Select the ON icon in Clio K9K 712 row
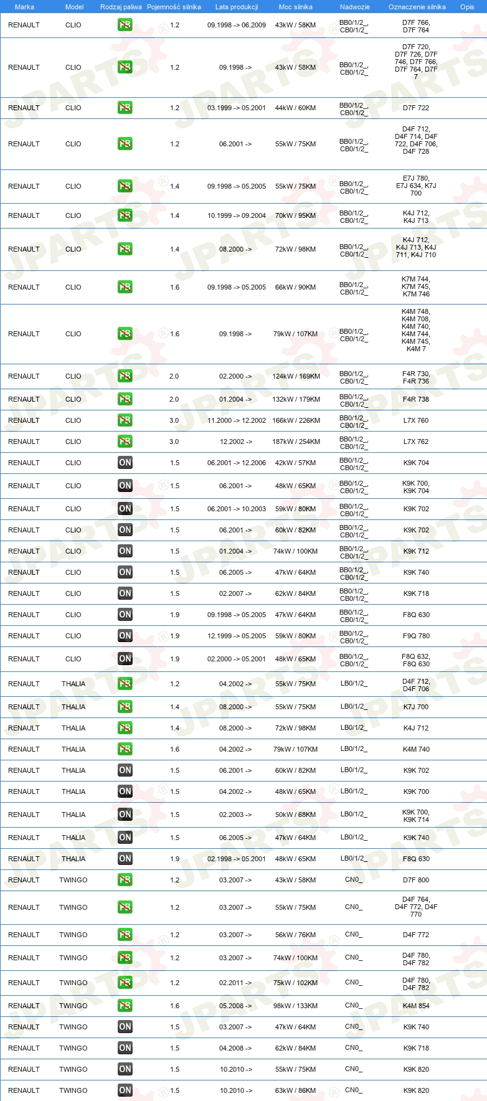The width and height of the screenshot is (487, 1101). coord(125,551)
